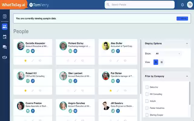Click Pat Obrien's profile photo
The width and height of the screenshot is (194, 121).
pyautogui.click(x=106, y=76)
